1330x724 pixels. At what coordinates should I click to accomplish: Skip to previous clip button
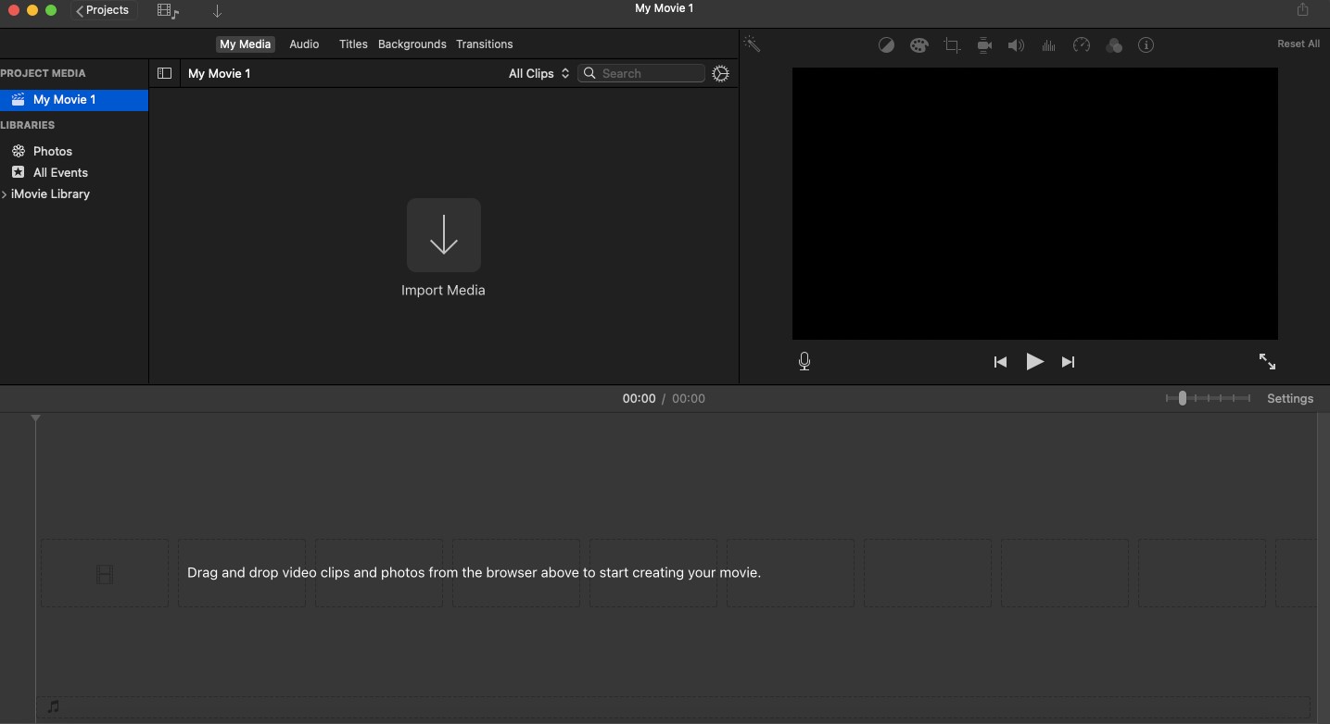click(x=1000, y=362)
